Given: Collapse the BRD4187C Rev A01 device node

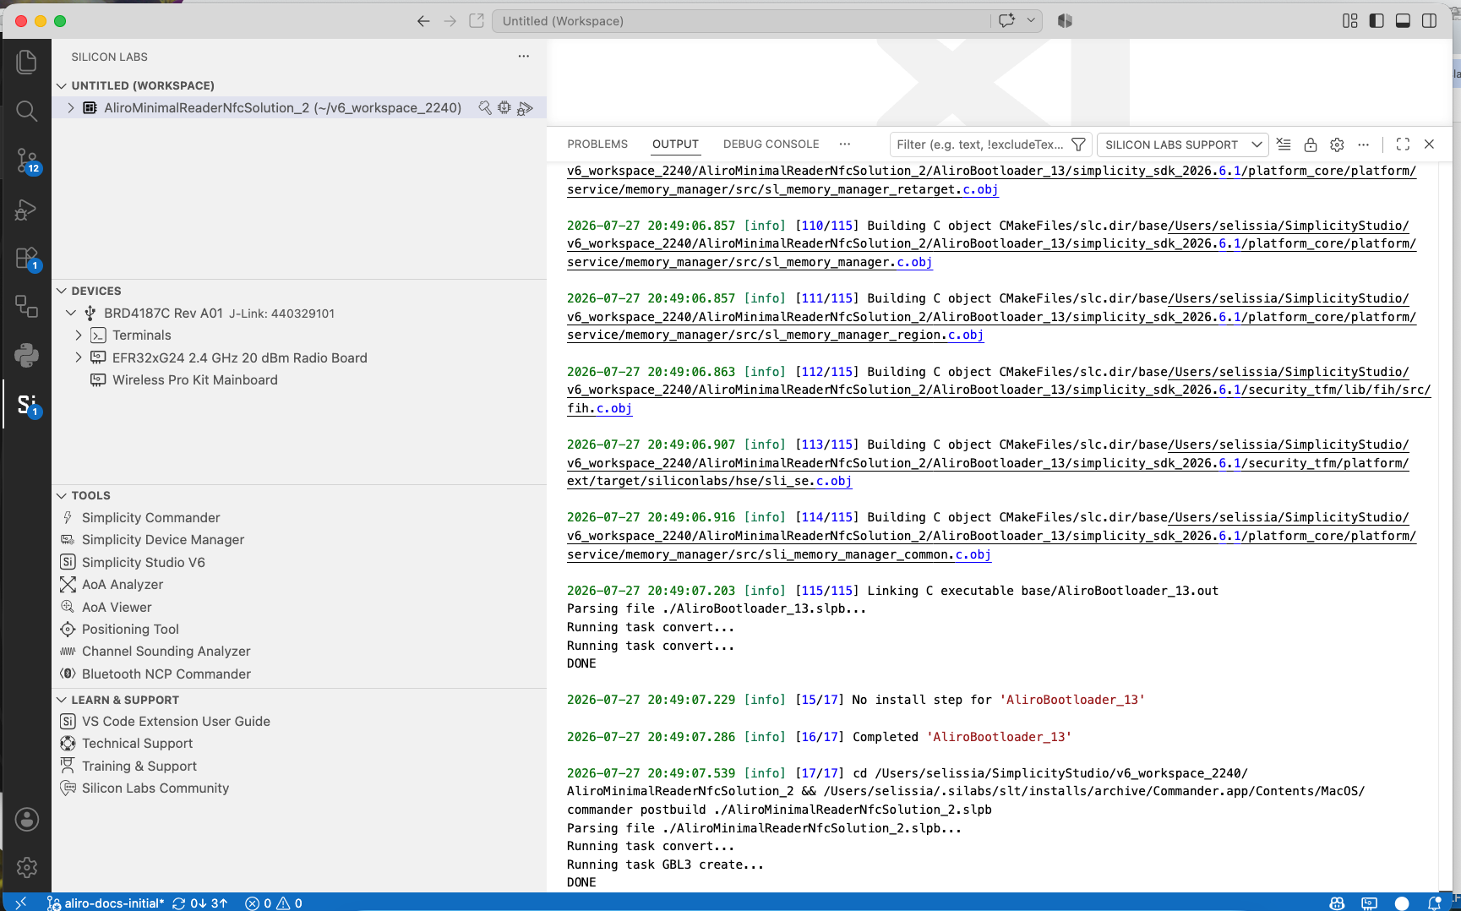Looking at the screenshot, I should pos(71,314).
